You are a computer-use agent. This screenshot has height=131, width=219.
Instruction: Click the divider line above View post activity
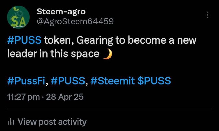[109, 109]
